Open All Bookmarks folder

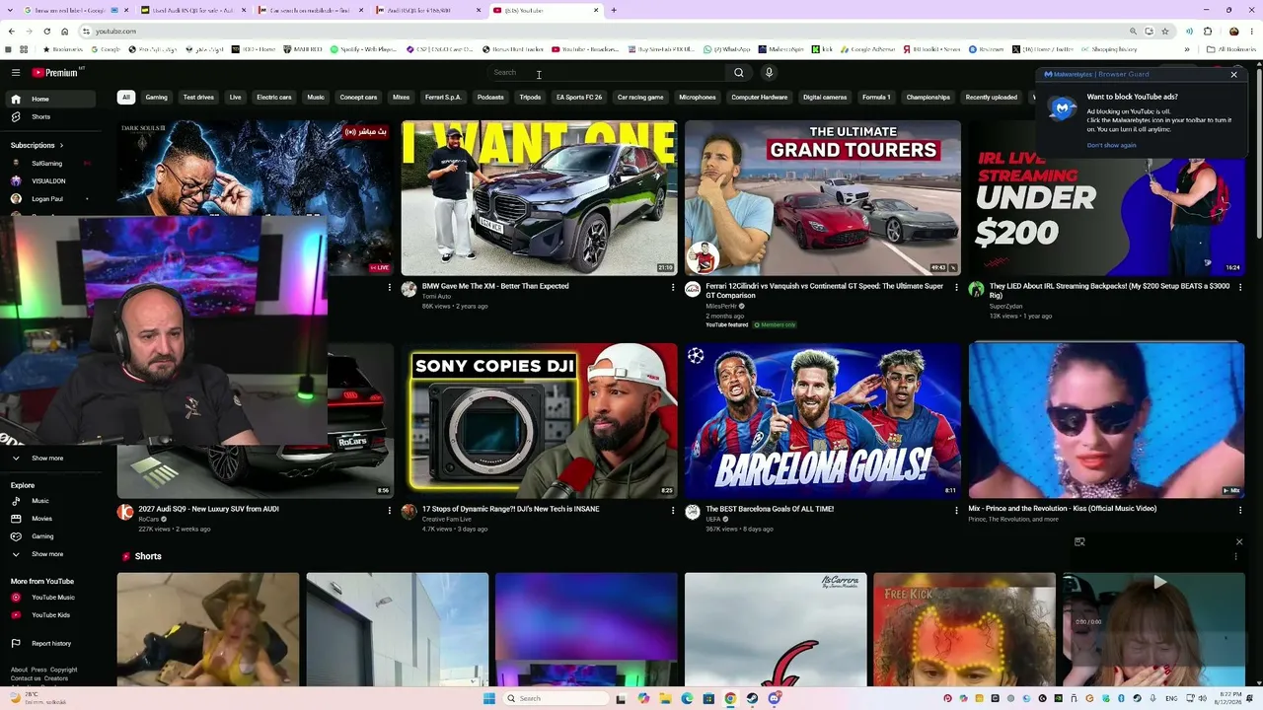pyautogui.click(x=1231, y=49)
